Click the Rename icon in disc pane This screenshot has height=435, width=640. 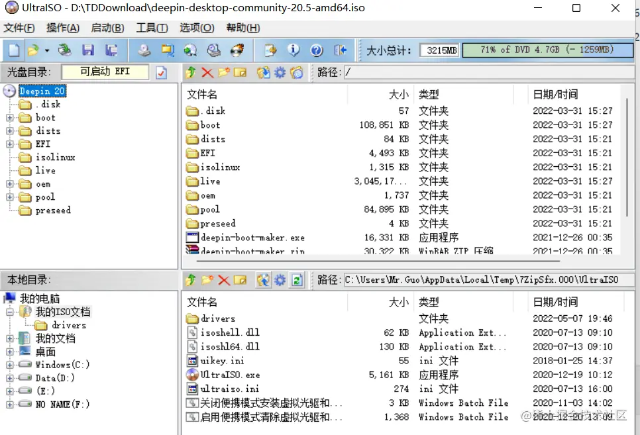[240, 73]
